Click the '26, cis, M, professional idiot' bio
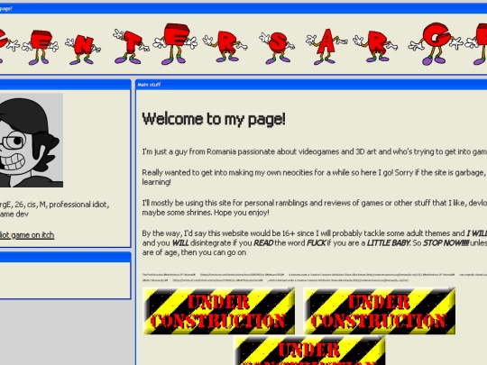 click(54, 209)
